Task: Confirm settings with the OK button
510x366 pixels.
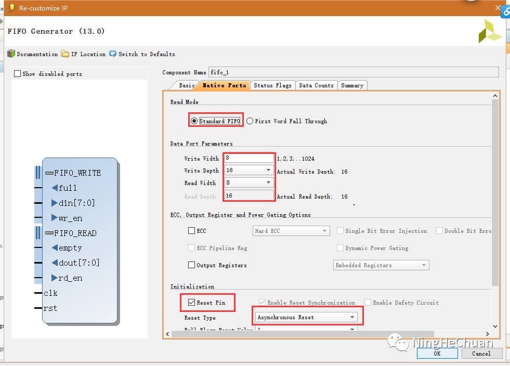Action: point(437,354)
